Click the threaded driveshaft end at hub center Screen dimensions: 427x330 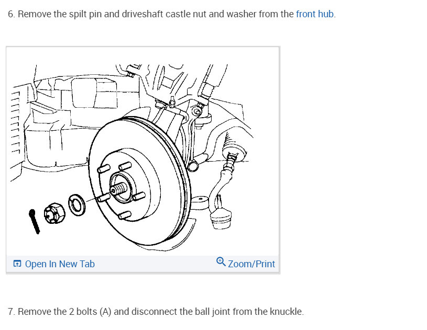pyautogui.click(x=119, y=188)
